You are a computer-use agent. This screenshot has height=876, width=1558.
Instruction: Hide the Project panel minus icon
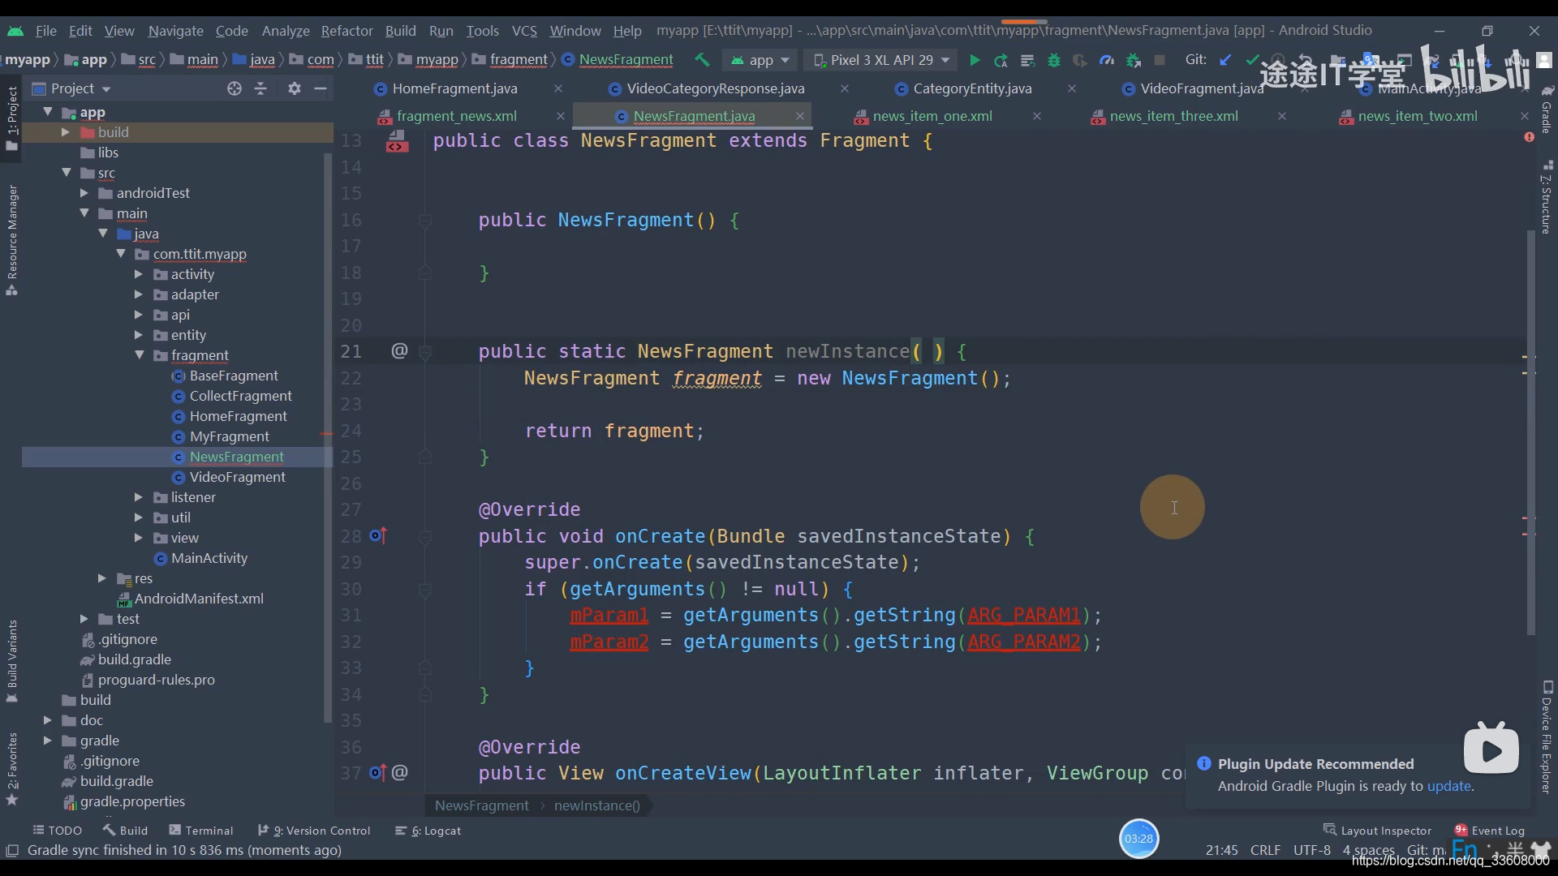pyautogui.click(x=321, y=88)
